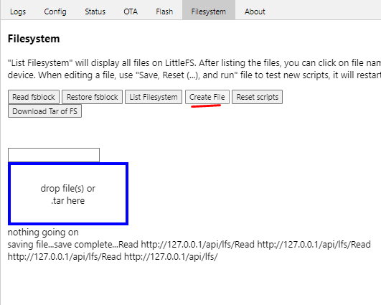The image size is (381, 305).
Task: Click the "saving file...save complete" log line
Action: pos(63,245)
